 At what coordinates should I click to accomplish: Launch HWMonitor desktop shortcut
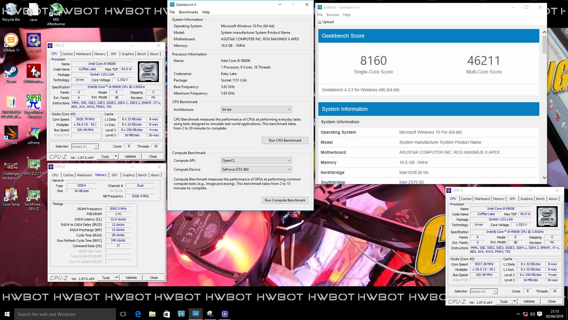[33, 73]
